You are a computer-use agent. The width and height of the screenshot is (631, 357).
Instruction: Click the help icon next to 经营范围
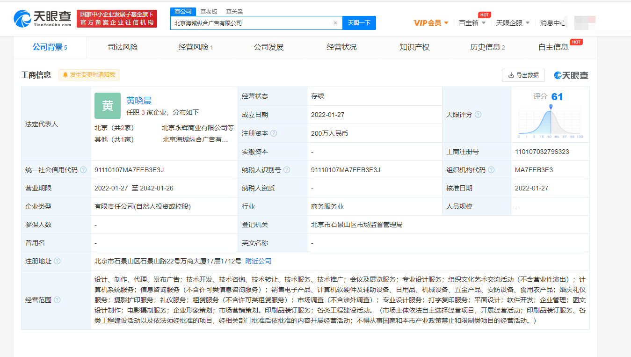tap(57, 300)
